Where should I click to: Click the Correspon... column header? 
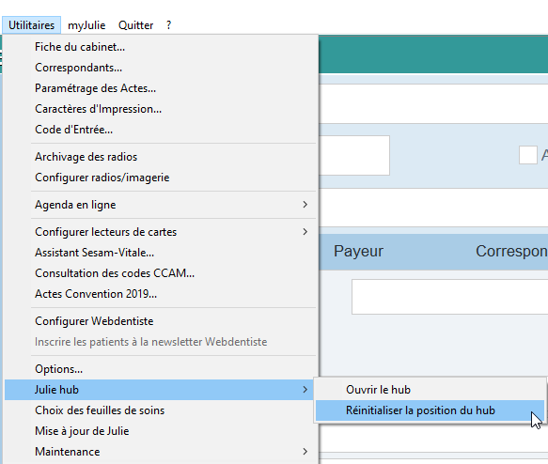tap(511, 251)
